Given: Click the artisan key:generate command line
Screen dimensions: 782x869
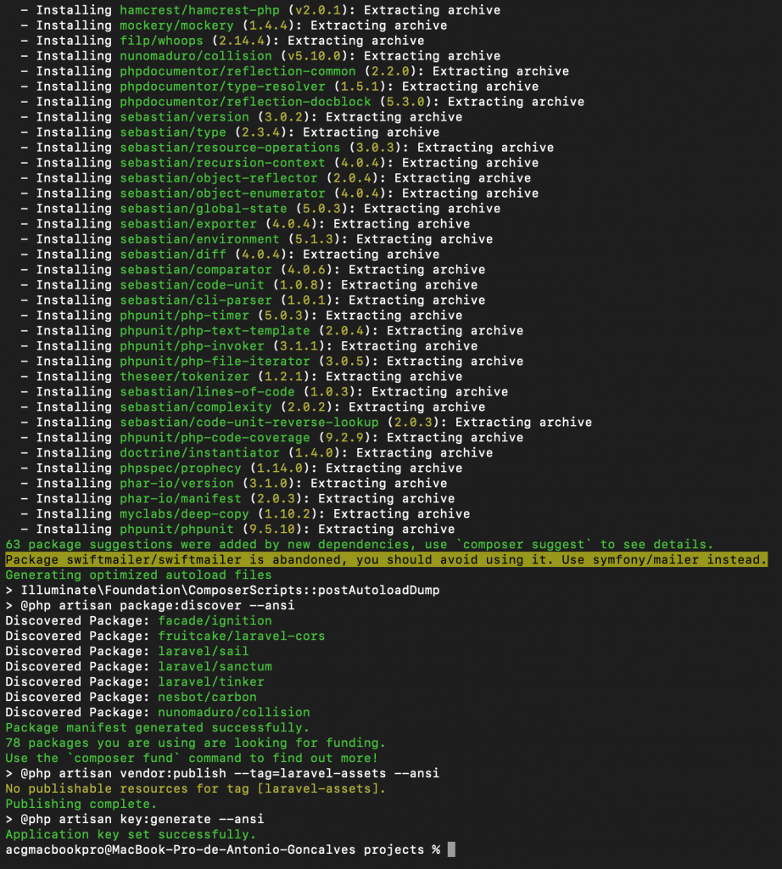Looking at the screenshot, I should [x=135, y=819].
